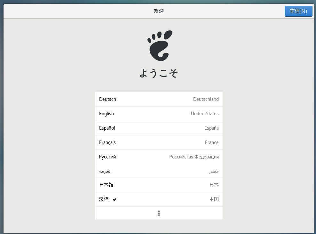Select the checked 汉语 中国 row
The height and width of the screenshot is (234, 316).
159,199
